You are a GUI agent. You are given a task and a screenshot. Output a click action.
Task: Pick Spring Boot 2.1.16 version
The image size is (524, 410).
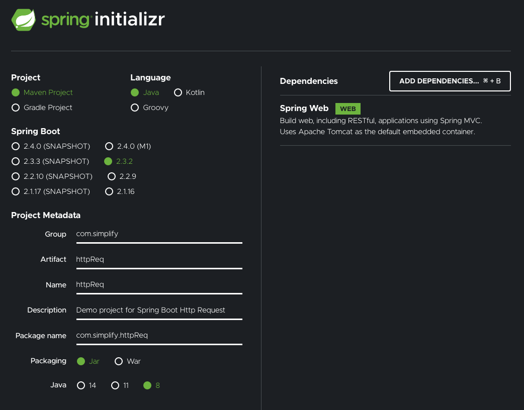click(109, 191)
